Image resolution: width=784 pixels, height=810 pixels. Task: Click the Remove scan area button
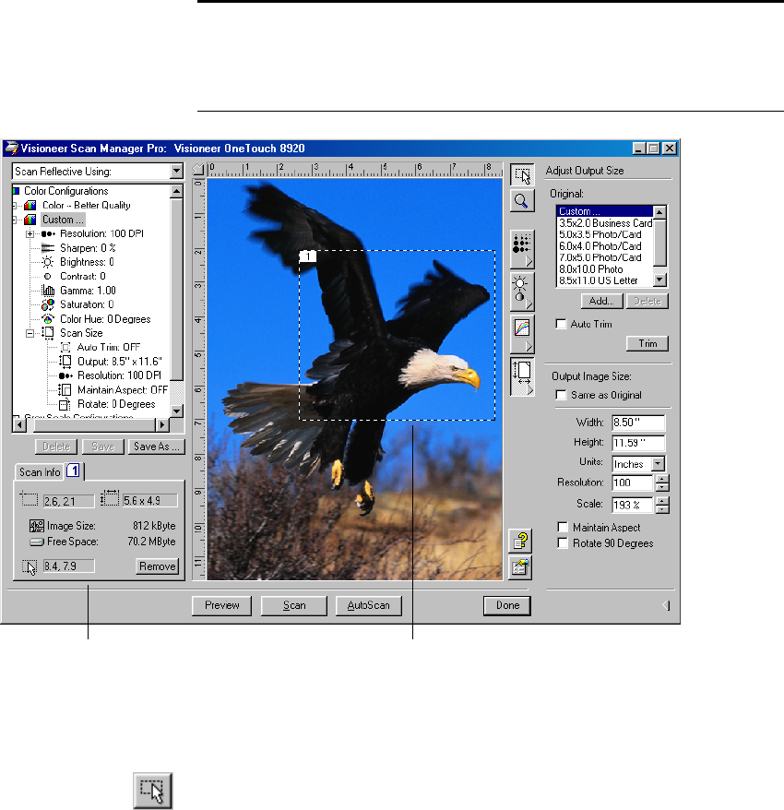point(158,566)
